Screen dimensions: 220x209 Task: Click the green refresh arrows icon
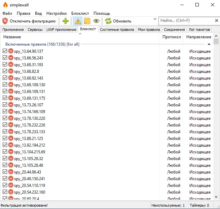pyautogui.click(x=108, y=21)
